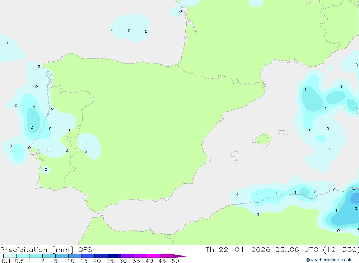Screen dimensions: 359x263
Task: Click legend scale label '50'
Action: tap(175, 261)
